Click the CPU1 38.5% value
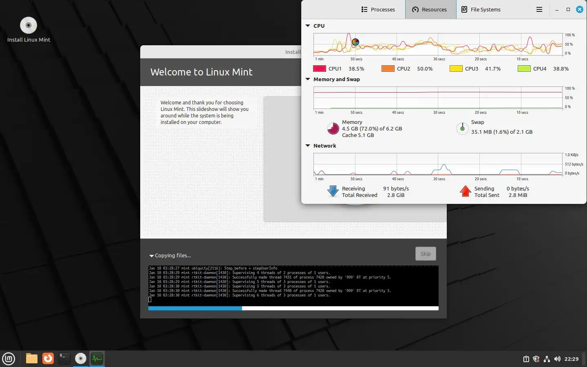This screenshot has height=367, width=587. (x=356, y=69)
